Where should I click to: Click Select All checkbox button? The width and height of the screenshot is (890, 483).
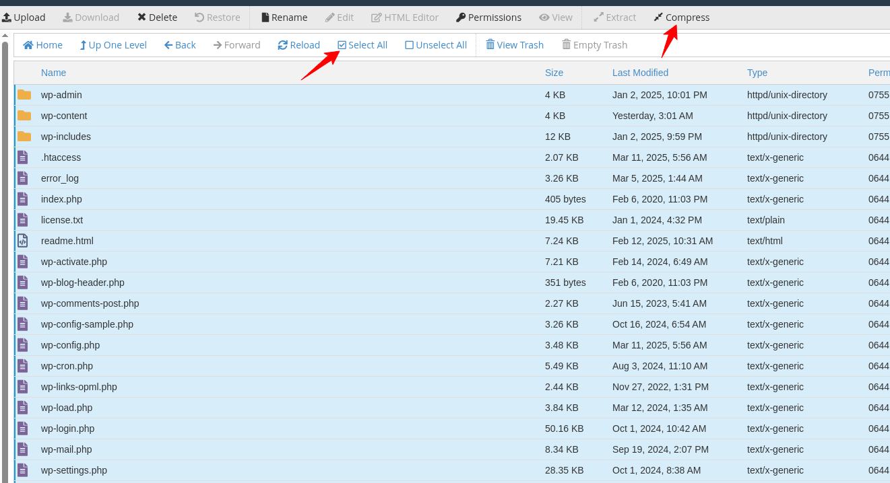pos(362,45)
